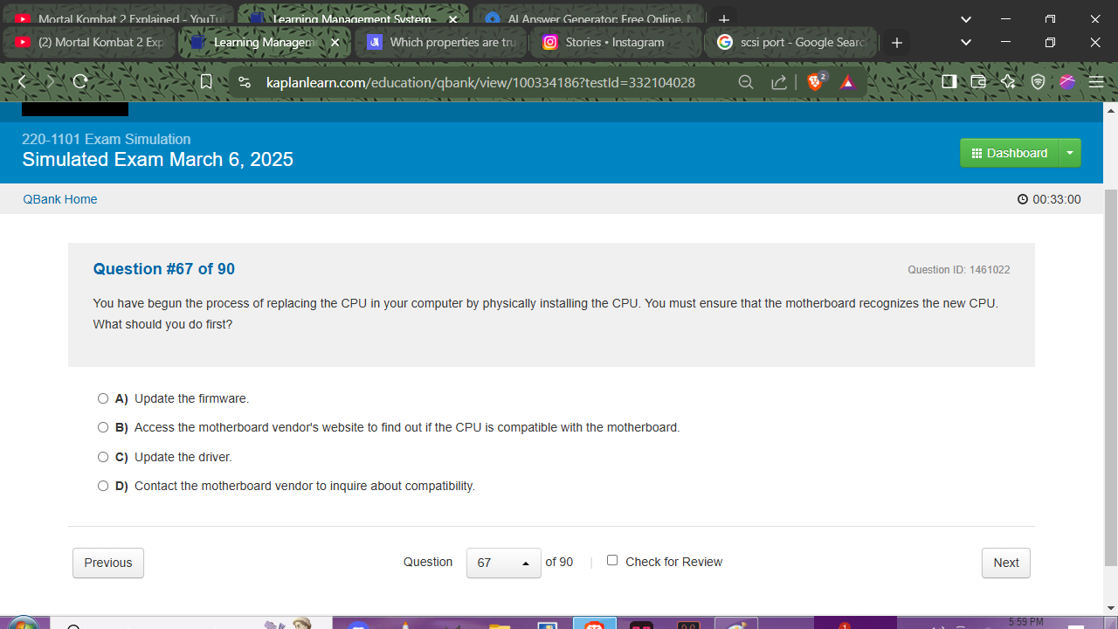1118x629 pixels.
Task: Open the Brave VPN shield icon
Action: (x=1038, y=82)
